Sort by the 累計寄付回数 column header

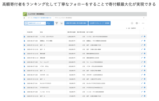[81, 32]
